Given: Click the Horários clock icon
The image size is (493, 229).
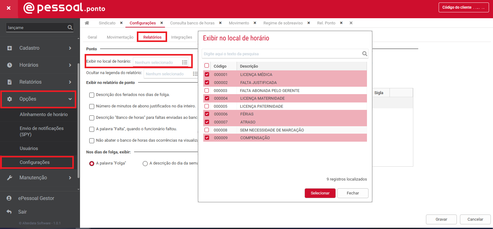Looking at the screenshot, I should [10, 65].
